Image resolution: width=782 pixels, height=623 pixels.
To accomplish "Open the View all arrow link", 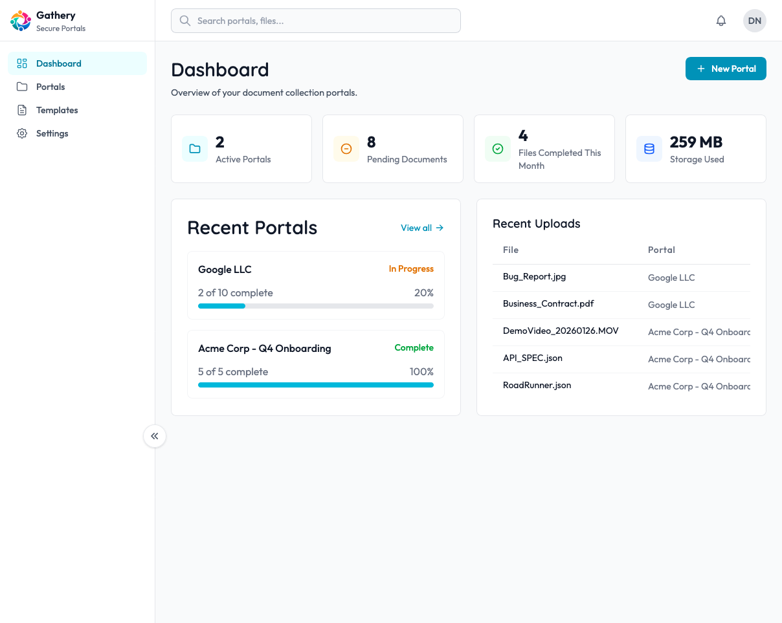I will coord(440,228).
